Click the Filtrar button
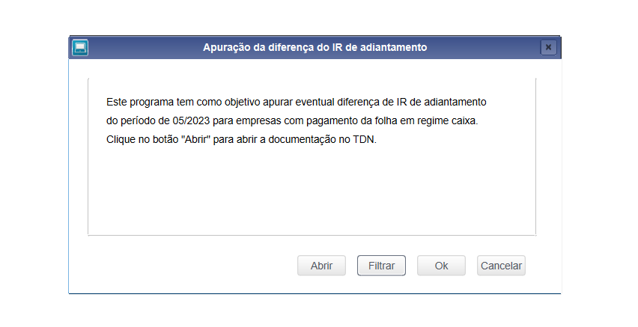Image resolution: width=638 pixels, height=327 pixels. [x=381, y=266]
